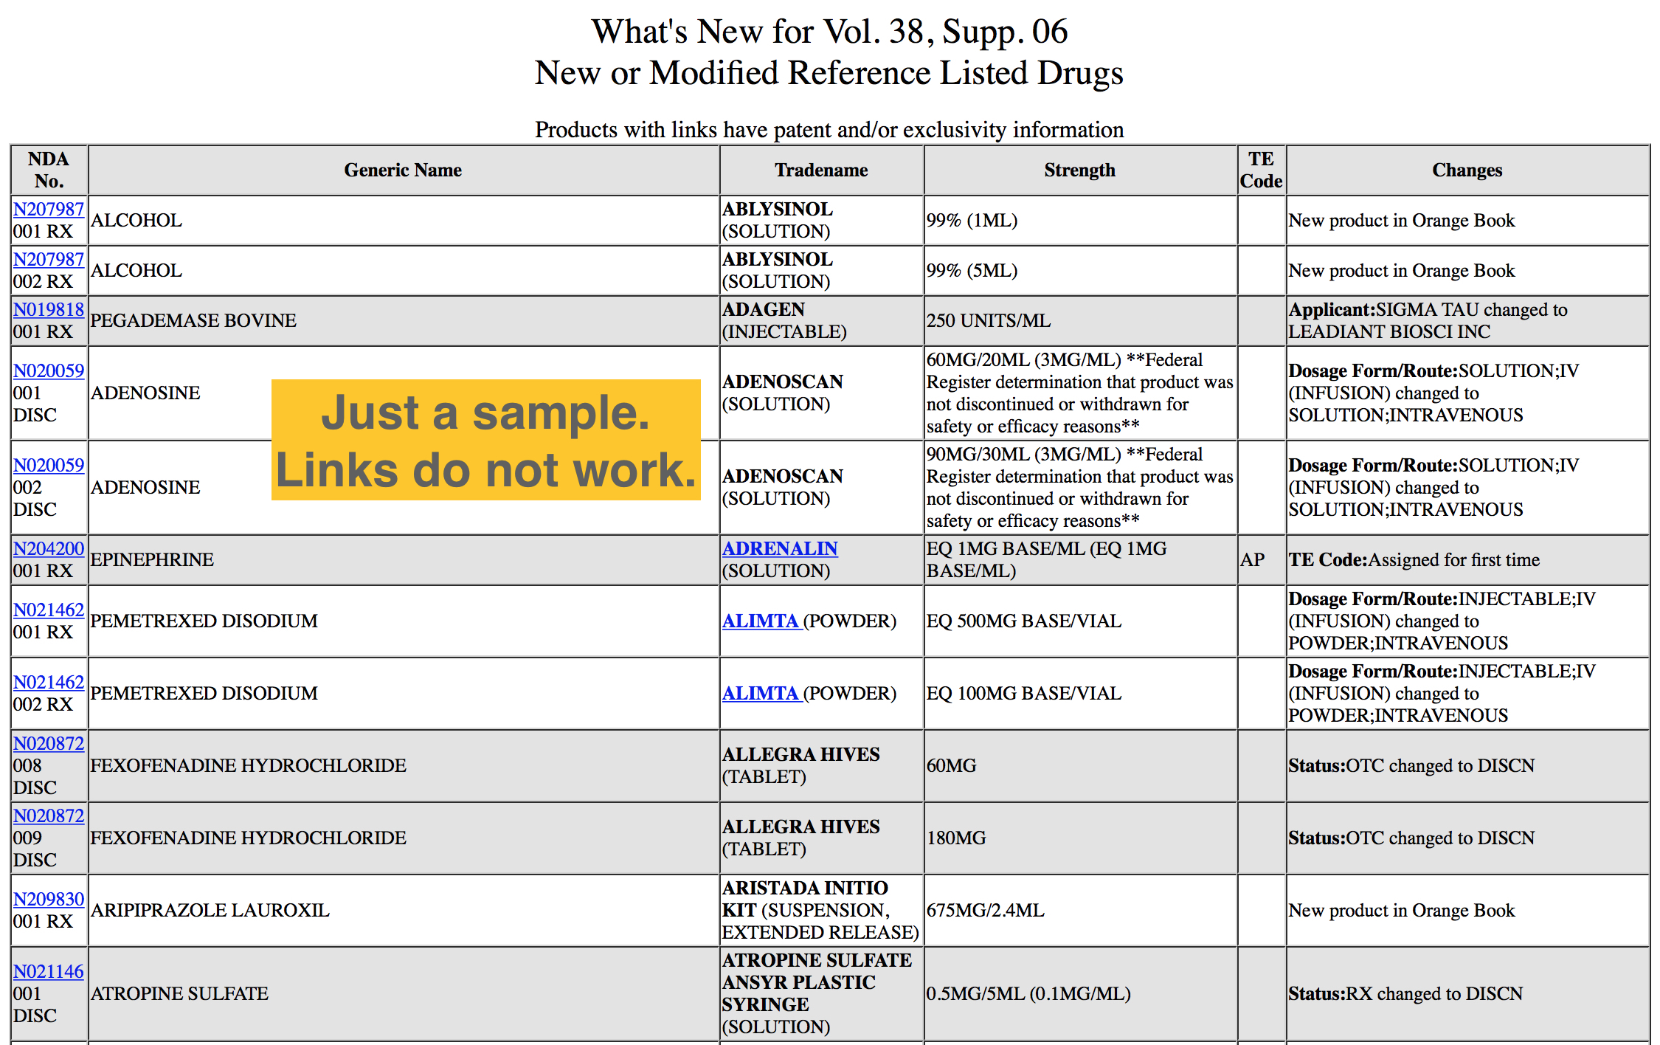Screen dimensions: 1660x1045
Task: Open the N204200 epinephrine link
Action: click(x=49, y=548)
